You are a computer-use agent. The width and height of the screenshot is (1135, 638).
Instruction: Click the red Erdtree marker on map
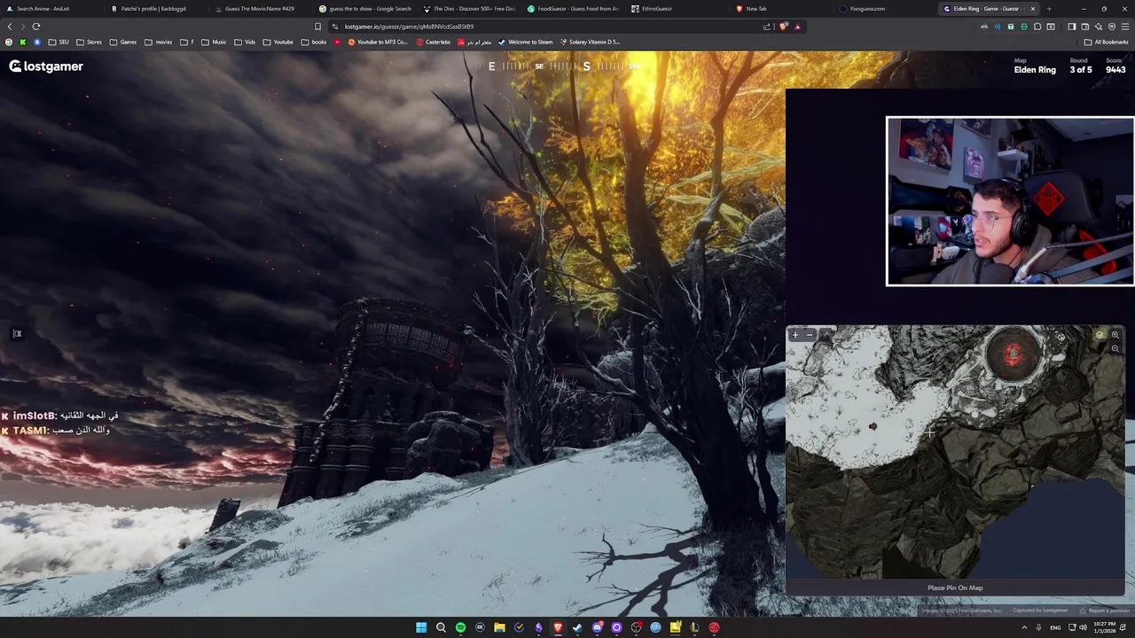pyautogui.click(x=1013, y=353)
